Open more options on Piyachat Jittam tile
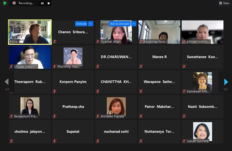 point(134,24)
